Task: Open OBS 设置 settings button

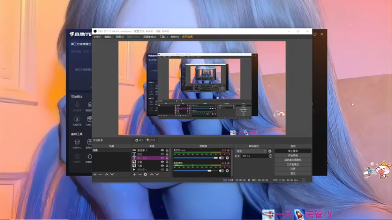Action: click(x=293, y=169)
